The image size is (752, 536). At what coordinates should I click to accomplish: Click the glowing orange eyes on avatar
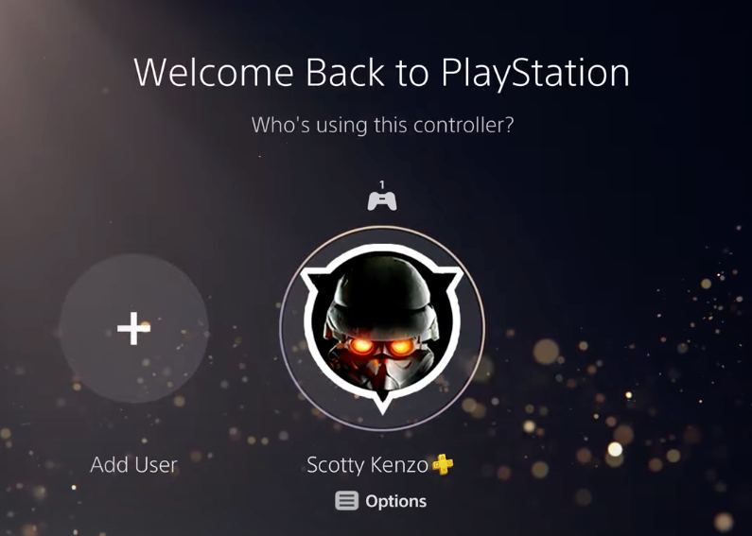pos(381,346)
